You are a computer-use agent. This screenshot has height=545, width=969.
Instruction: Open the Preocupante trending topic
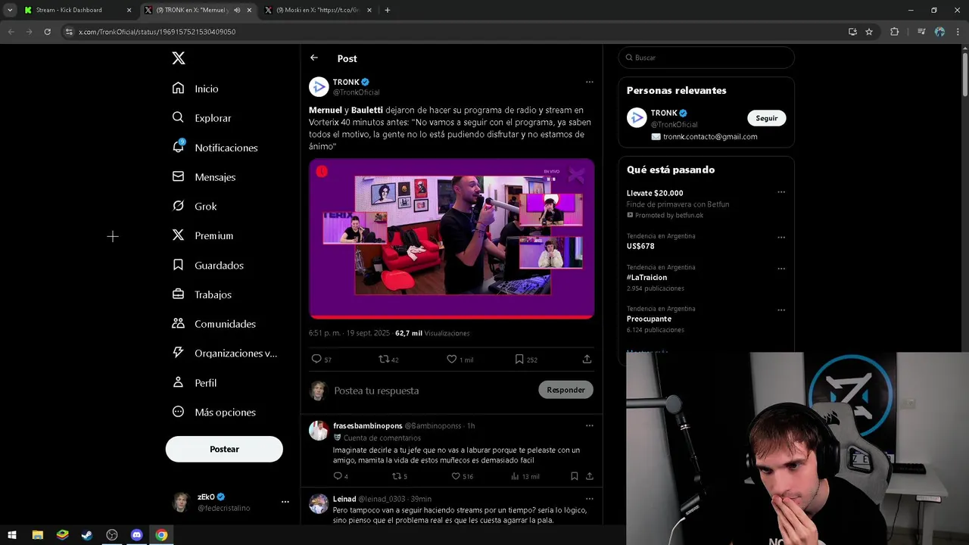point(649,319)
